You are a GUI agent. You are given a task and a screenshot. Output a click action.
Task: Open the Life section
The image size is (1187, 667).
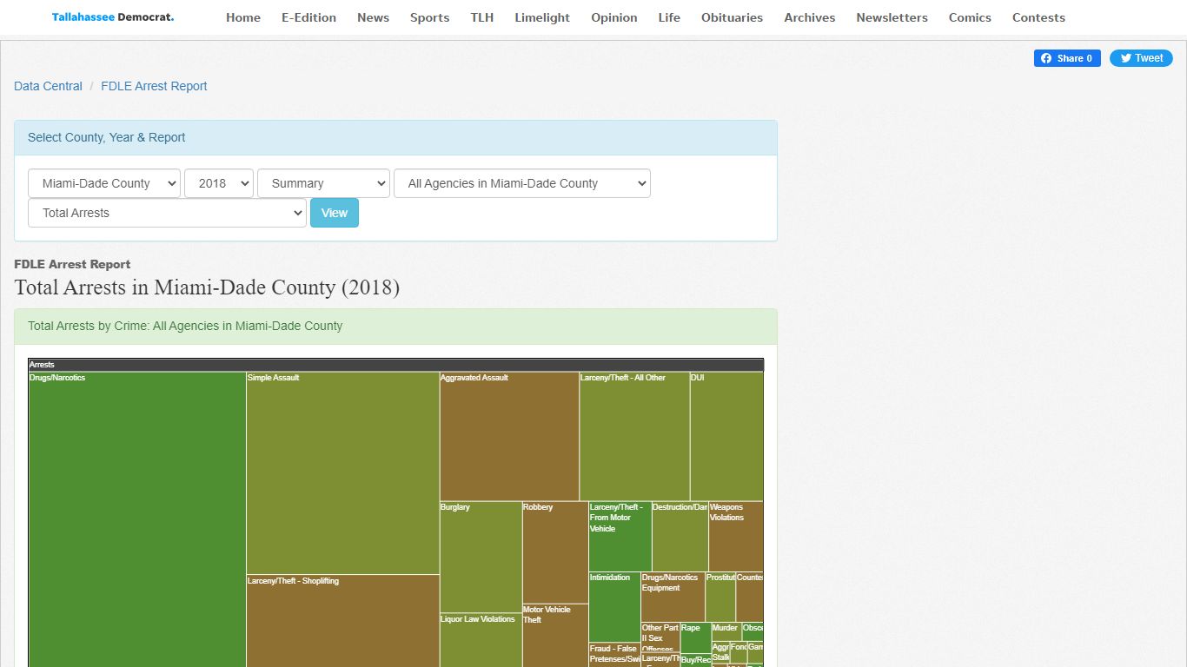[669, 17]
